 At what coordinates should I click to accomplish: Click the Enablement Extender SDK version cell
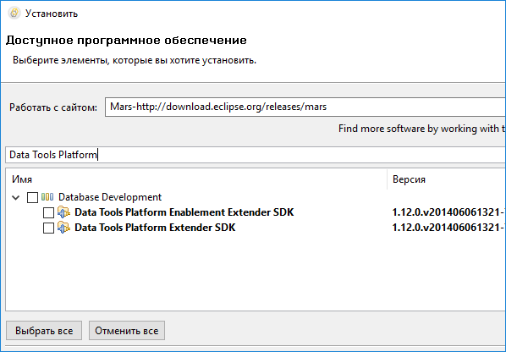click(448, 212)
